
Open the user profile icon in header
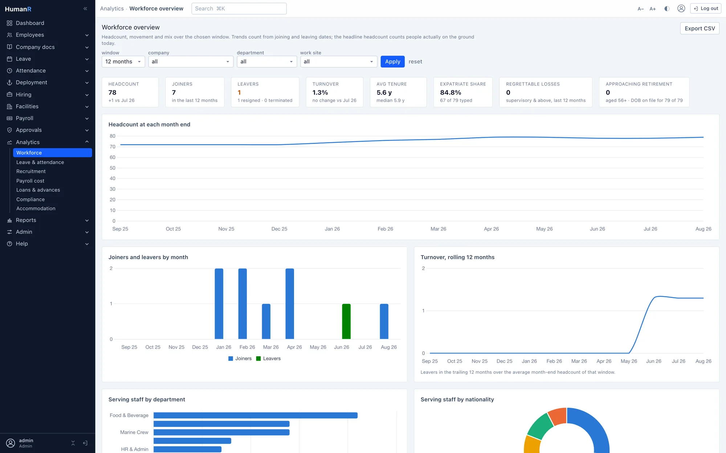click(681, 8)
